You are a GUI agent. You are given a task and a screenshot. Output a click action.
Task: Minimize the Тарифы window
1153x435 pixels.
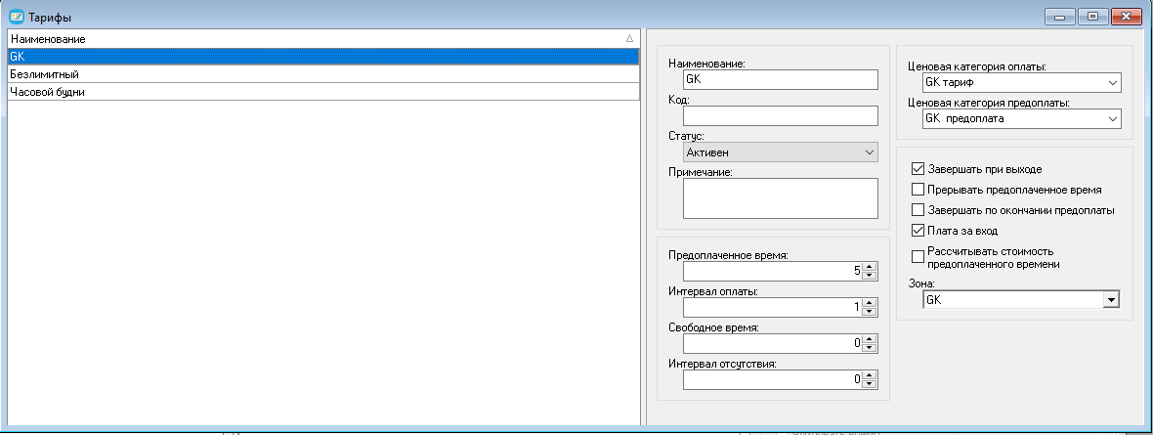pyautogui.click(x=1059, y=16)
